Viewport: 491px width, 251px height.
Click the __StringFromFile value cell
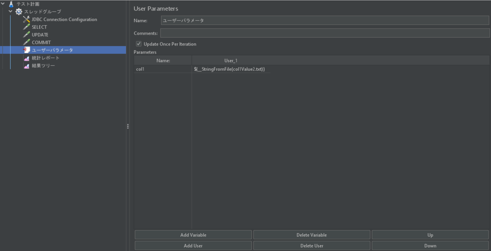coord(231,69)
